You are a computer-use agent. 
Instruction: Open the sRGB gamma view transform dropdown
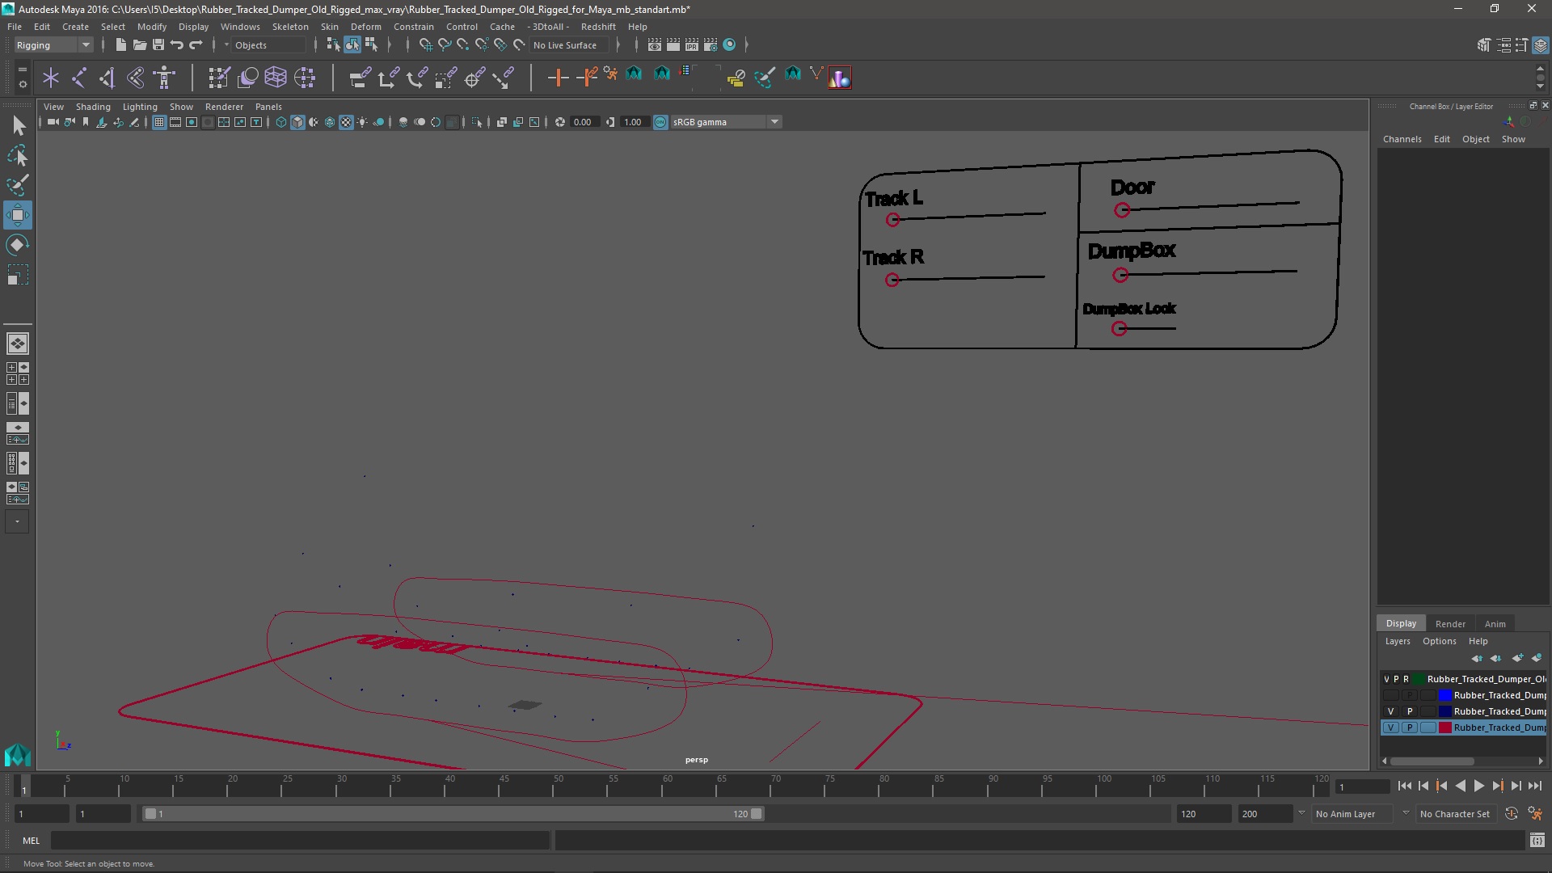(x=726, y=122)
